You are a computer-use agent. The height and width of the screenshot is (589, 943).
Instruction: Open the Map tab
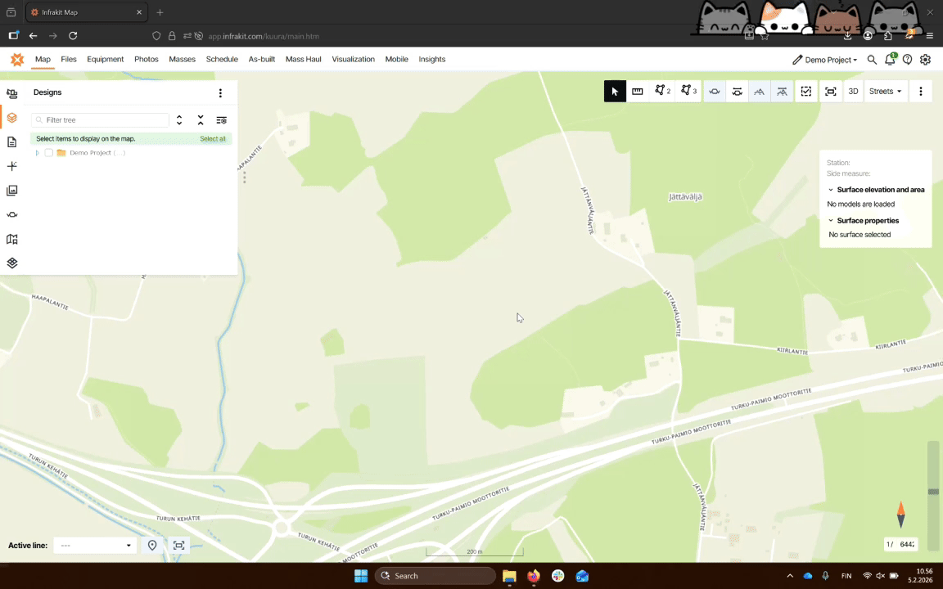point(43,60)
